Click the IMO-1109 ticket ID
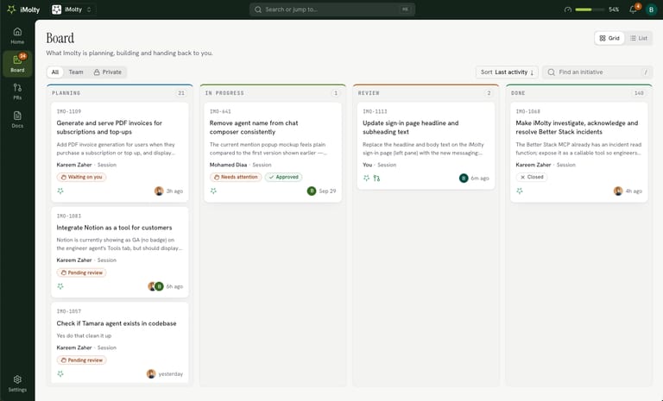This screenshot has height=401, width=663. click(69, 111)
